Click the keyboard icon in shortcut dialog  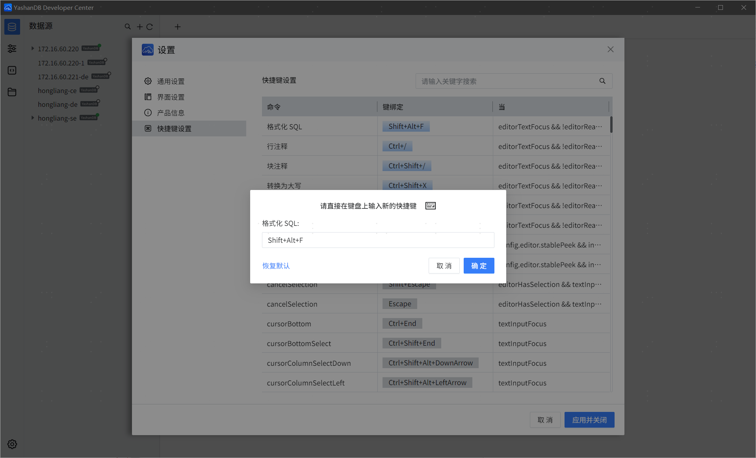point(430,206)
